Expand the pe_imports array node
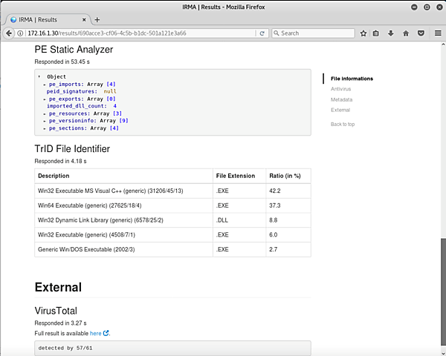The height and width of the screenshot is (356, 446). tap(45, 84)
